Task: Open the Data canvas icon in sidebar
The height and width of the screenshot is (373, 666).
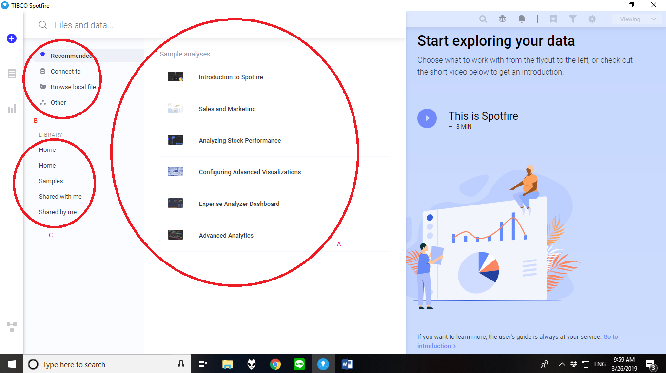Action: tap(12, 327)
